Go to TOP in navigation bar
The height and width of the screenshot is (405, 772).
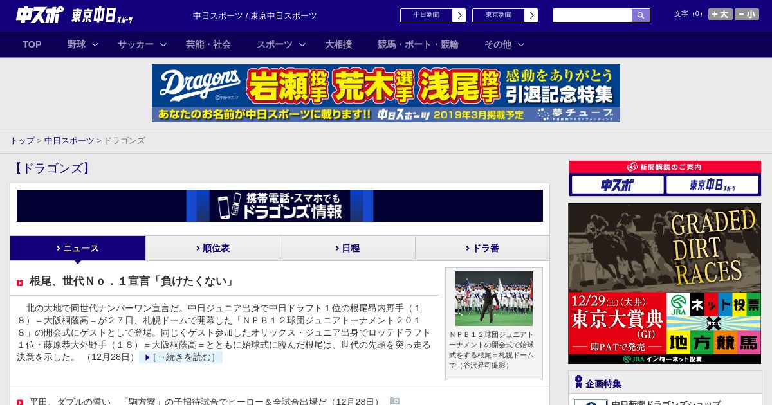[32, 44]
